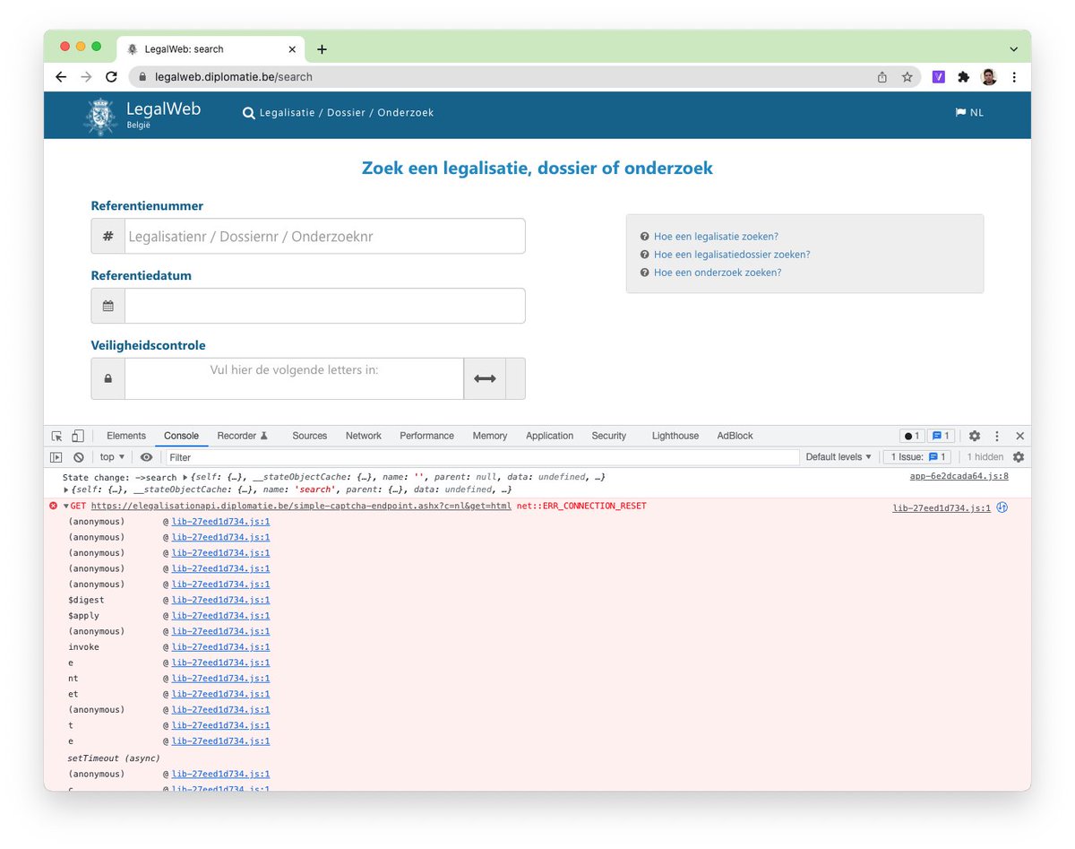Viewport: 1075px width, 849px height.
Task: Show the console sidebar
Action: [56, 457]
